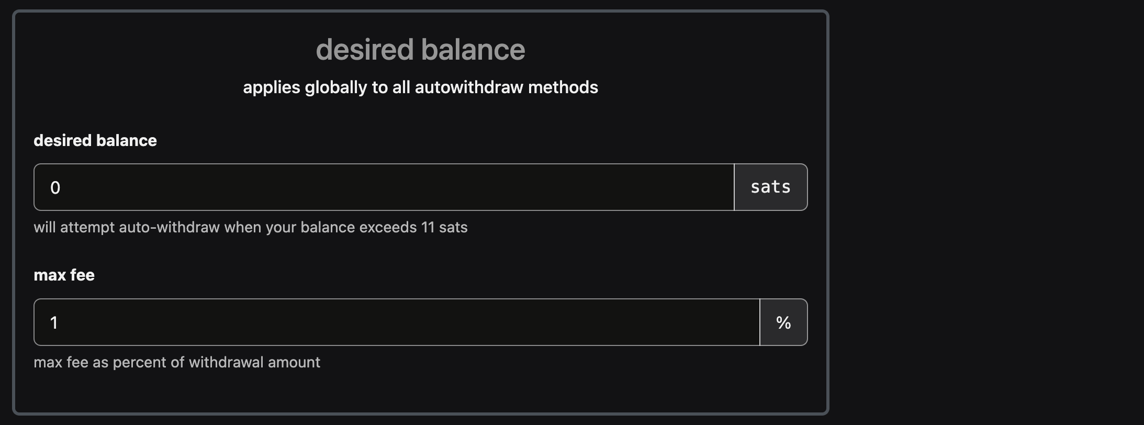The height and width of the screenshot is (425, 1144).
Task: Click the 'applies globally' subtitle text
Action: (x=420, y=87)
